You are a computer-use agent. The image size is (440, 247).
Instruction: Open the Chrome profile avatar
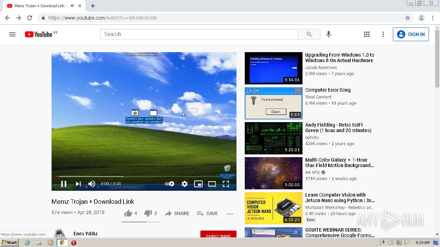click(421, 18)
